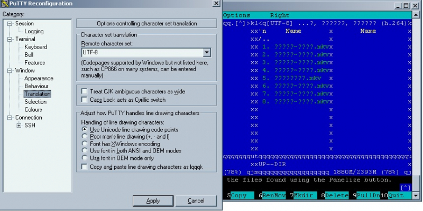Open the Right panel menu
This screenshot has height=211, width=423.
point(280,16)
